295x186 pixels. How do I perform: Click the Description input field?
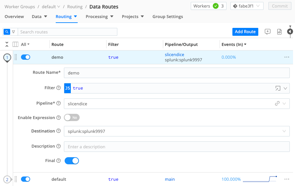coord(176,147)
